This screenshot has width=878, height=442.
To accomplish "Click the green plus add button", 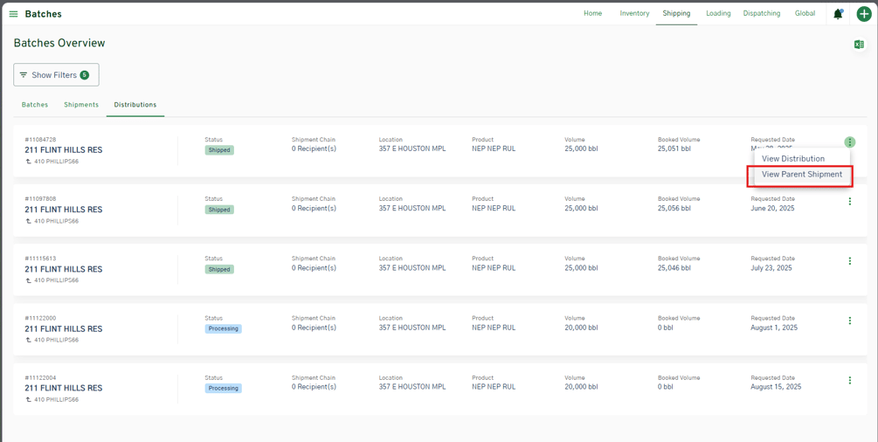I will coord(863,14).
